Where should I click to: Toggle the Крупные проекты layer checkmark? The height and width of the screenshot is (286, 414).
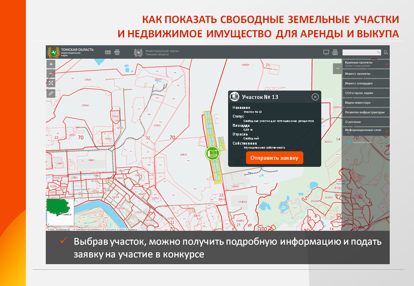387,64
